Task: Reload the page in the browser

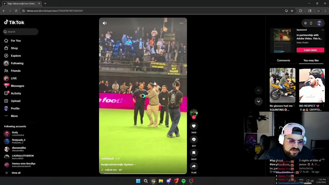Action: pyautogui.click(x=16, y=11)
